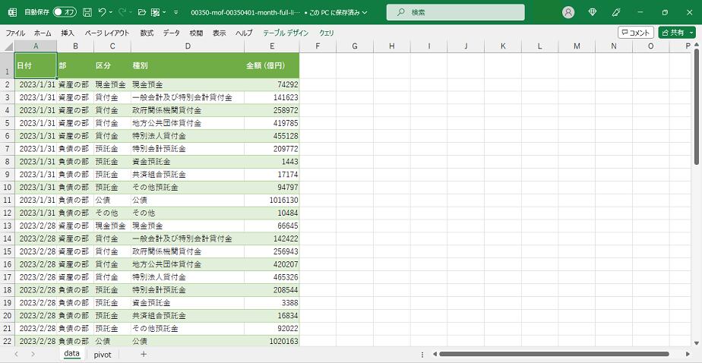This screenshot has width=702, height=363.
Task: Click the Excel app icon in title bar
Action: click(12, 12)
